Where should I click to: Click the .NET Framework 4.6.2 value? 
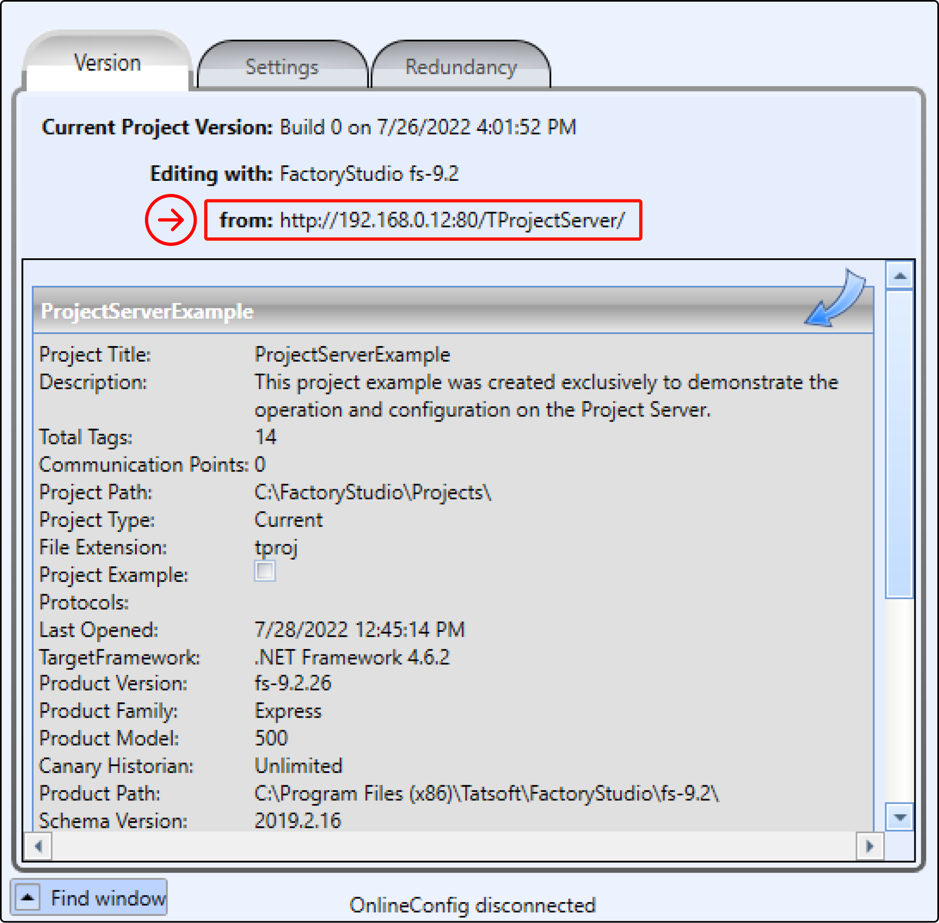coord(352,657)
